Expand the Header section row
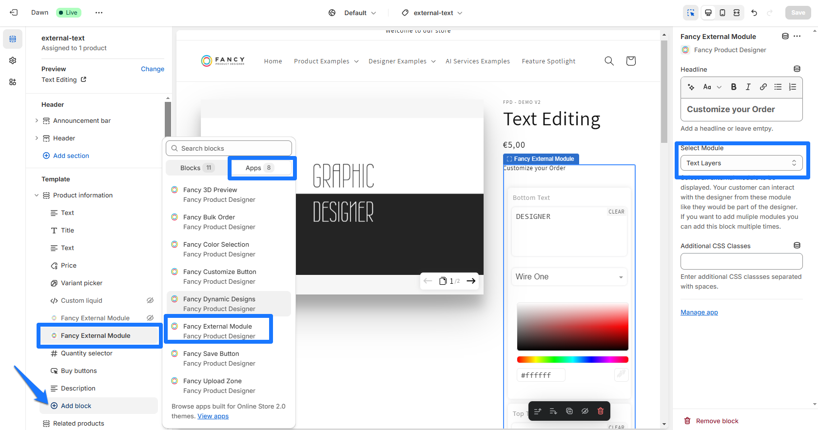 (x=37, y=138)
